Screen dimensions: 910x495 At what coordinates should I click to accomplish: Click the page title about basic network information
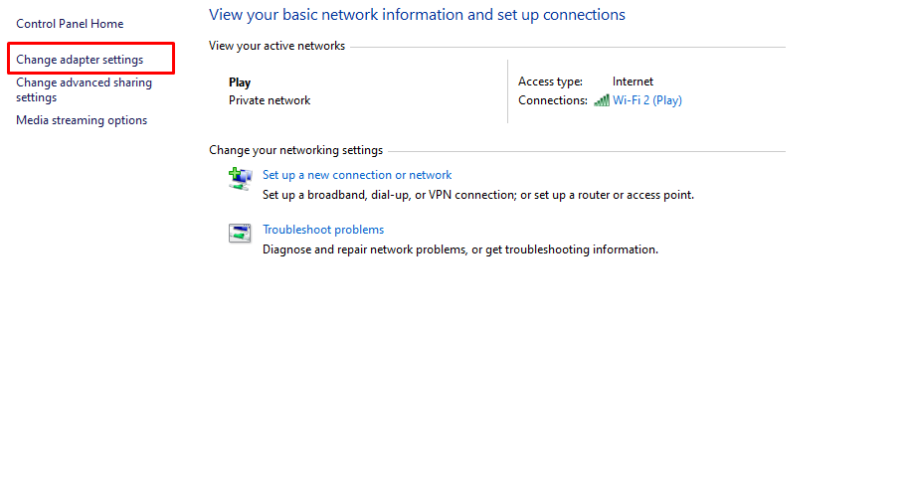click(x=417, y=15)
